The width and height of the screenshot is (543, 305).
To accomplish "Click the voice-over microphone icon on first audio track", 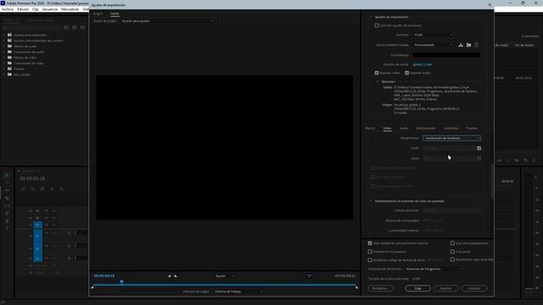I will pyautogui.click(x=69, y=233).
